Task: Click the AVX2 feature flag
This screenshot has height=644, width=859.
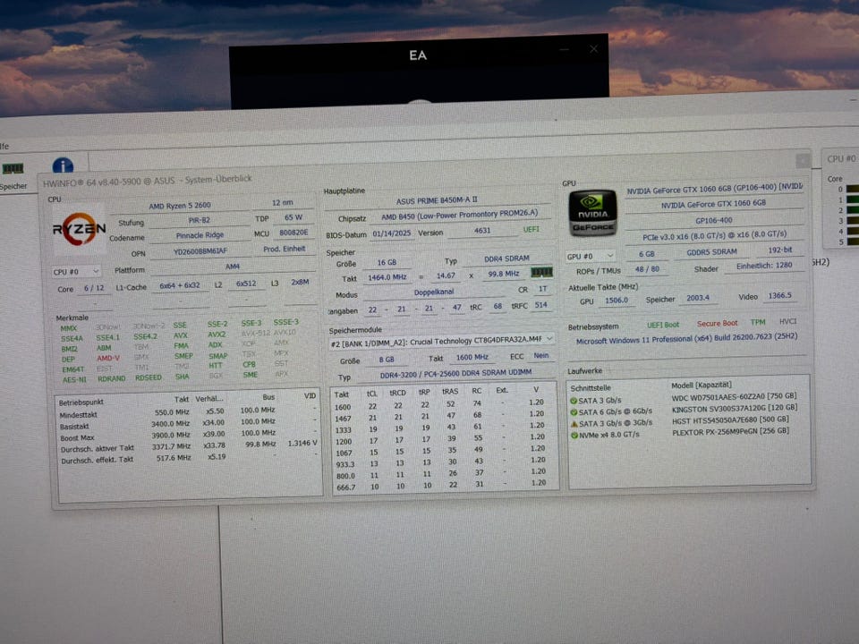Action: 217,335
